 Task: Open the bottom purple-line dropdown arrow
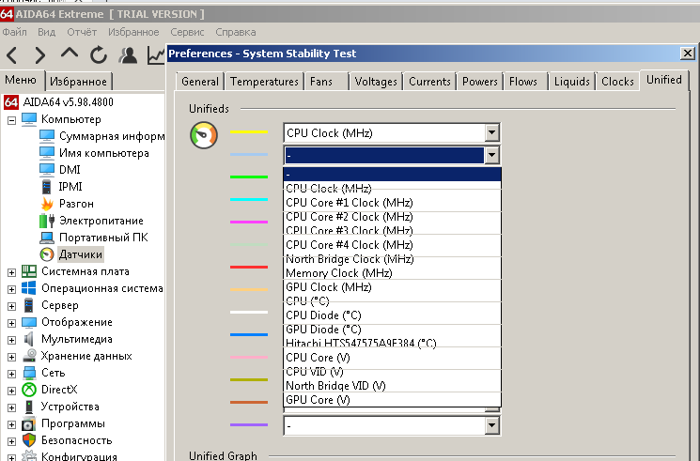491,425
